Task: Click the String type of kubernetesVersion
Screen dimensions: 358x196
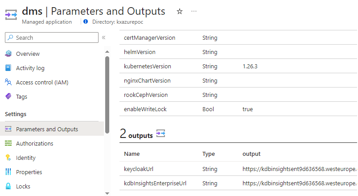Action: click(210, 67)
